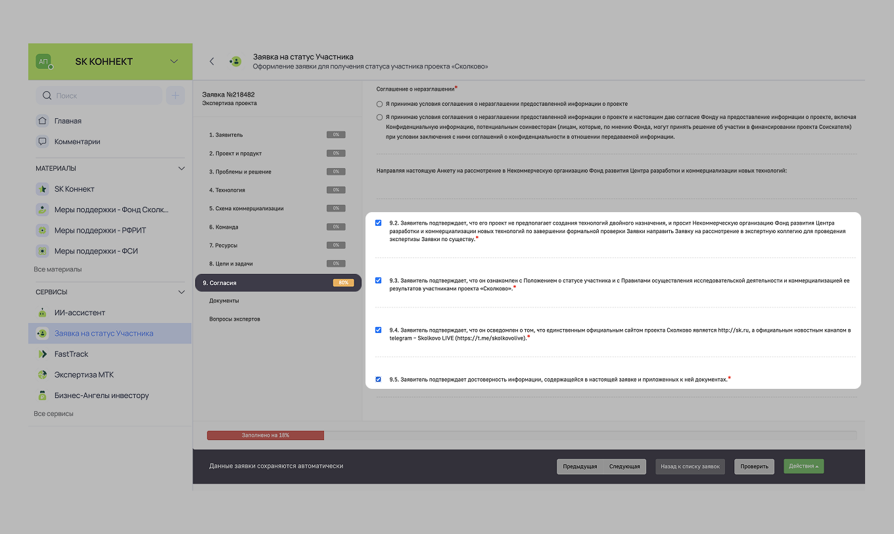894x534 pixels.
Task: Click the Соглашение о неразглашении label
Action: tap(415, 88)
